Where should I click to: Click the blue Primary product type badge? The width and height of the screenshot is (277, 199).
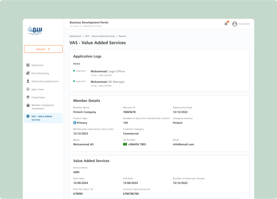coord(75,123)
